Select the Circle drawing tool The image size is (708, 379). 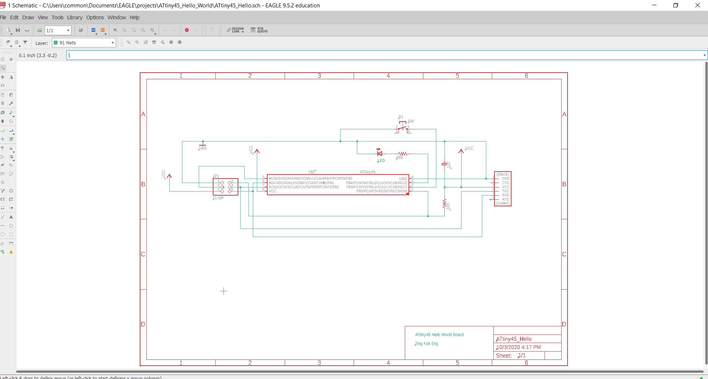[3, 234]
